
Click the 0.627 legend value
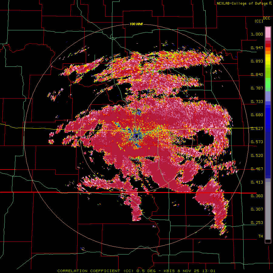pos(257,129)
